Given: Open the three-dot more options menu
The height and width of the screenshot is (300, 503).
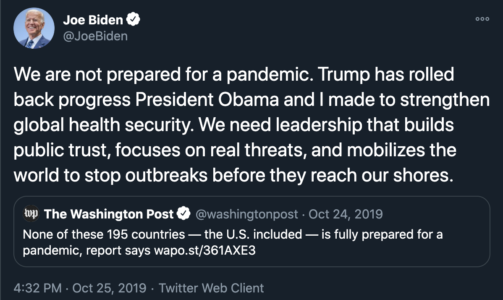Looking at the screenshot, I should [482, 19].
